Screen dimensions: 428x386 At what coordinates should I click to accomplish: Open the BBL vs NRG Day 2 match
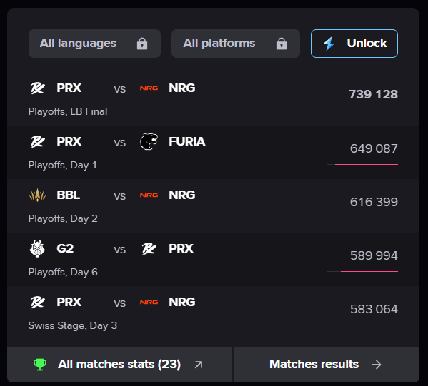tap(213, 205)
